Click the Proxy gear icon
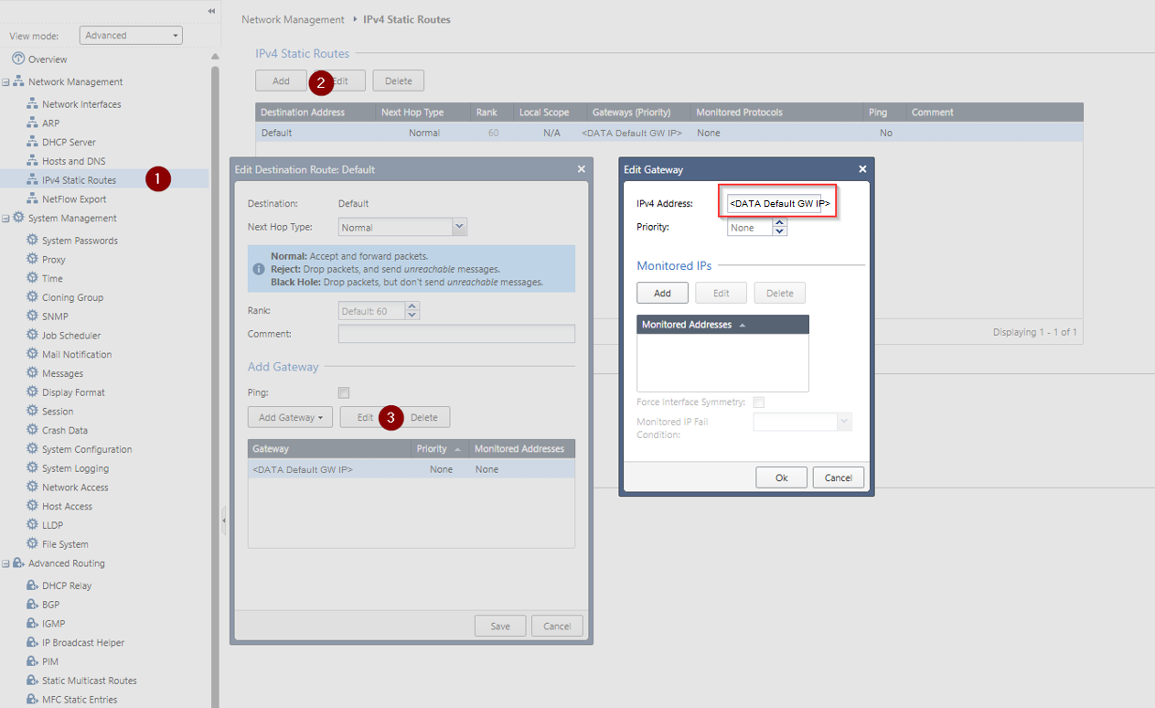The height and width of the screenshot is (708, 1155). coord(32,259)
